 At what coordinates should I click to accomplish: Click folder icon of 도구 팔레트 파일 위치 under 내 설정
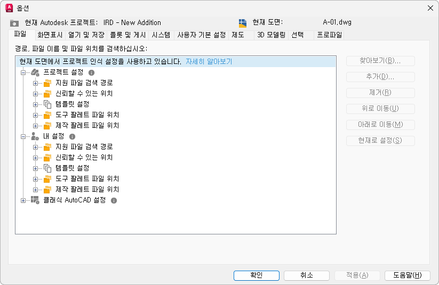[47, 178]
